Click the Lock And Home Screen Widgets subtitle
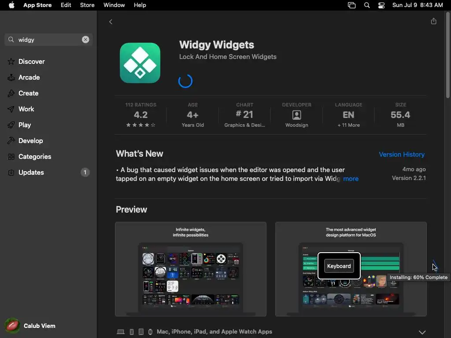The image size is (451, 338). tap(228, 57)
